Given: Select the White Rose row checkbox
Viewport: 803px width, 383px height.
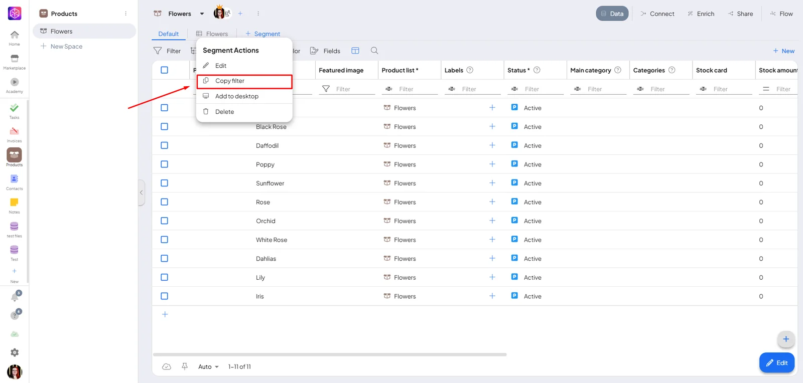Looking at the screenshot, I should tap(164, 240).
